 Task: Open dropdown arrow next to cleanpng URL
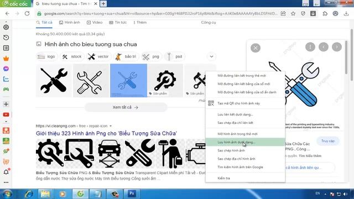111,126
